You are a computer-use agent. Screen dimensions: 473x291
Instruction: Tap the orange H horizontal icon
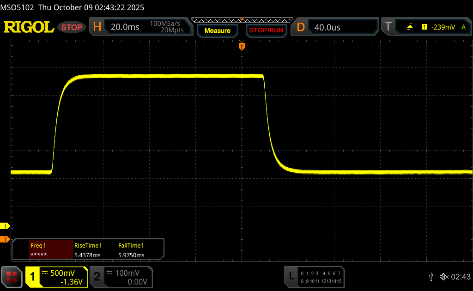tap(97, 27)
